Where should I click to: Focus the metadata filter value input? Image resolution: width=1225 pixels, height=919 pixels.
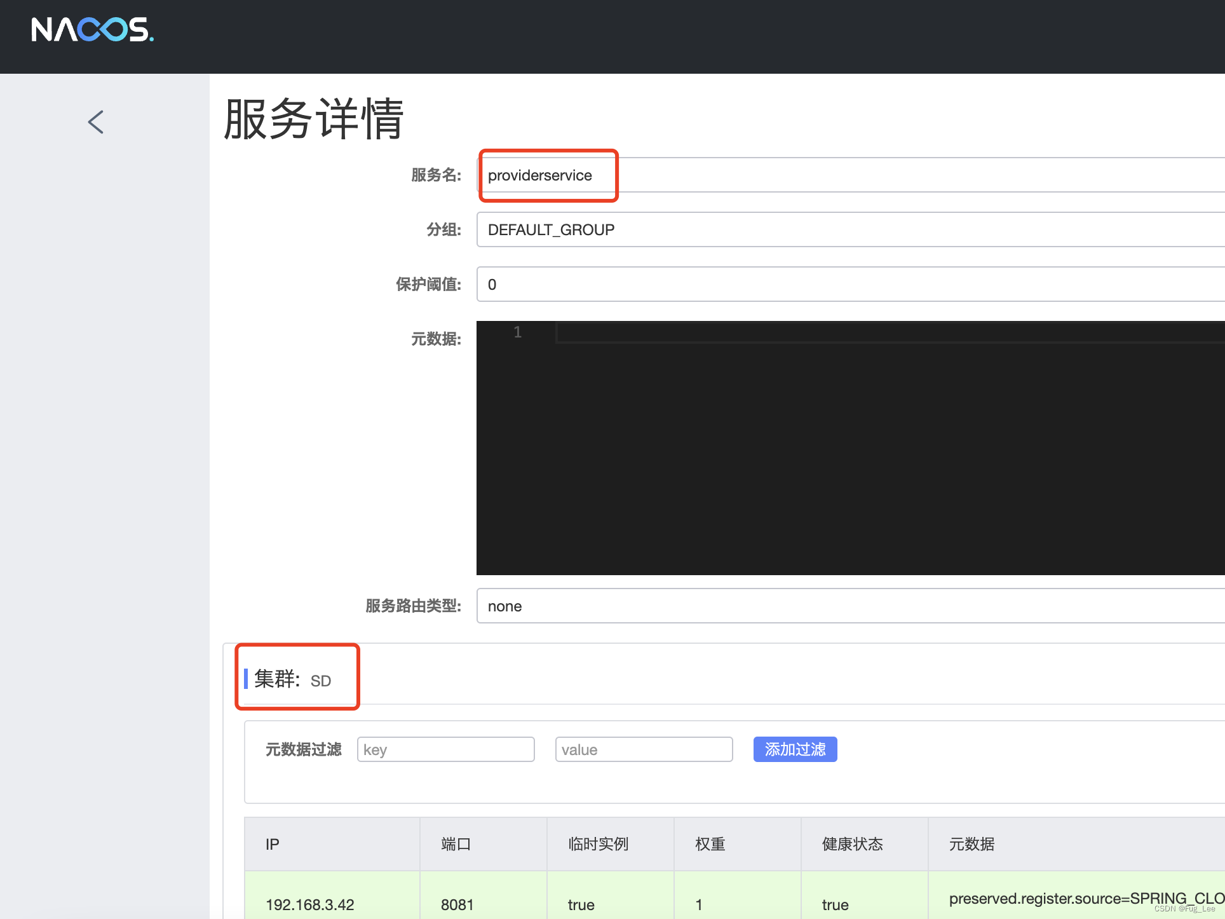(x=644, y=750)
